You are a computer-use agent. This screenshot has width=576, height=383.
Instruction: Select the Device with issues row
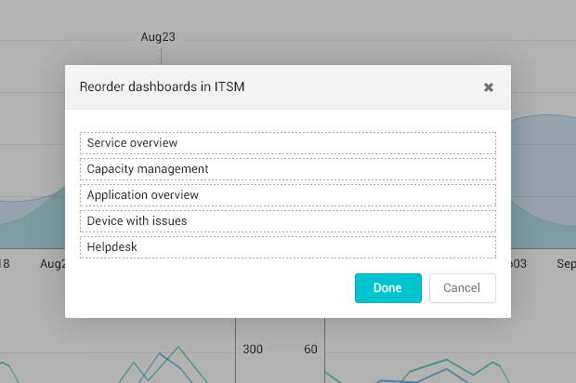[287, 221]
